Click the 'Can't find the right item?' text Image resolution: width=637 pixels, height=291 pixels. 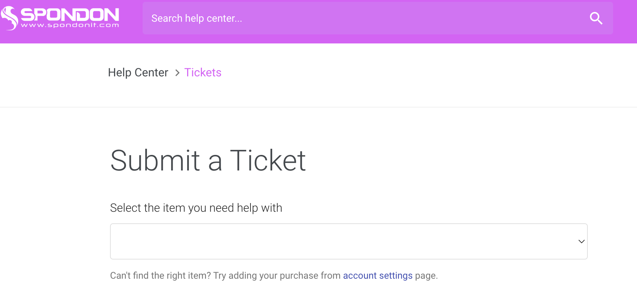click(160, 275)
